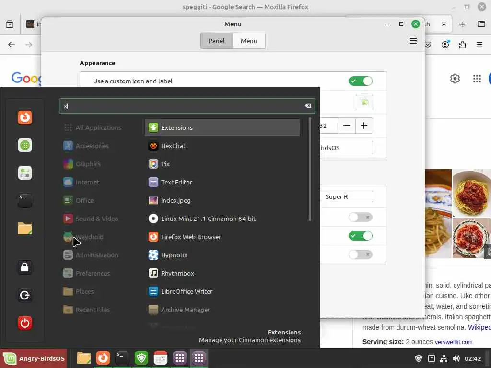The width and height of the screenshot is (491, 368).
Task: Switch to the Menu tab
Action: tap(249, 41)
